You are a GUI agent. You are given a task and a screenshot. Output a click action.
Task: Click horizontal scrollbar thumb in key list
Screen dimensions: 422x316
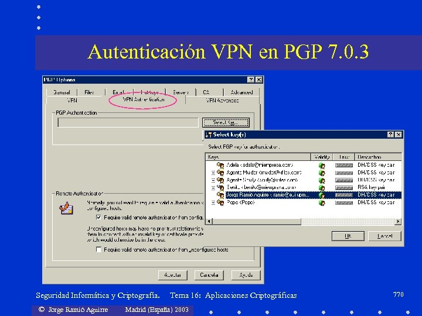tap(257, 221)
